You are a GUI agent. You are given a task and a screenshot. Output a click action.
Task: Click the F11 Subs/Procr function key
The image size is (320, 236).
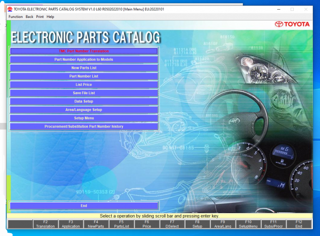(x=274, y=224)
